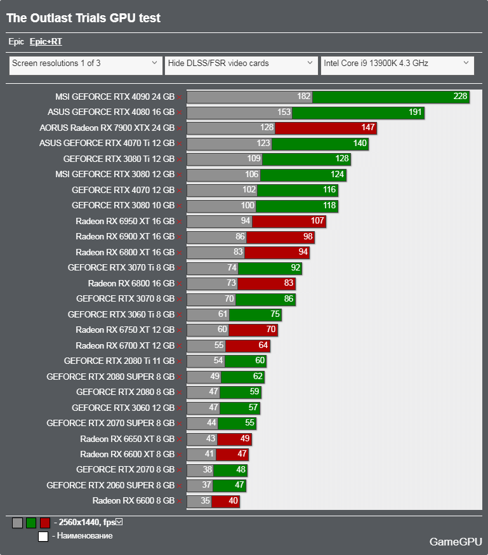Open Hide DLSS/FSR video cards dropdown
The height and width of the screenshot is (555, 488).
click(241, 65)
